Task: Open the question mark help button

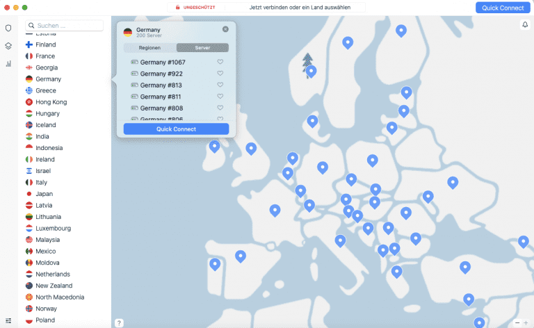Action: (119, 322)
